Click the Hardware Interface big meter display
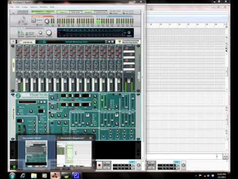The height and width of the screenshot is (179, 238). point(95,33)
